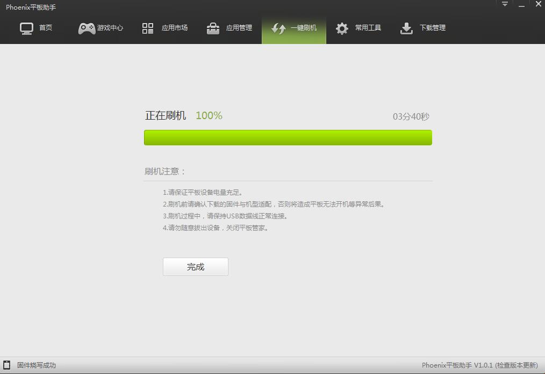Open the 常用工具 tab
The image size is (545, 374).
pos(358,28)
